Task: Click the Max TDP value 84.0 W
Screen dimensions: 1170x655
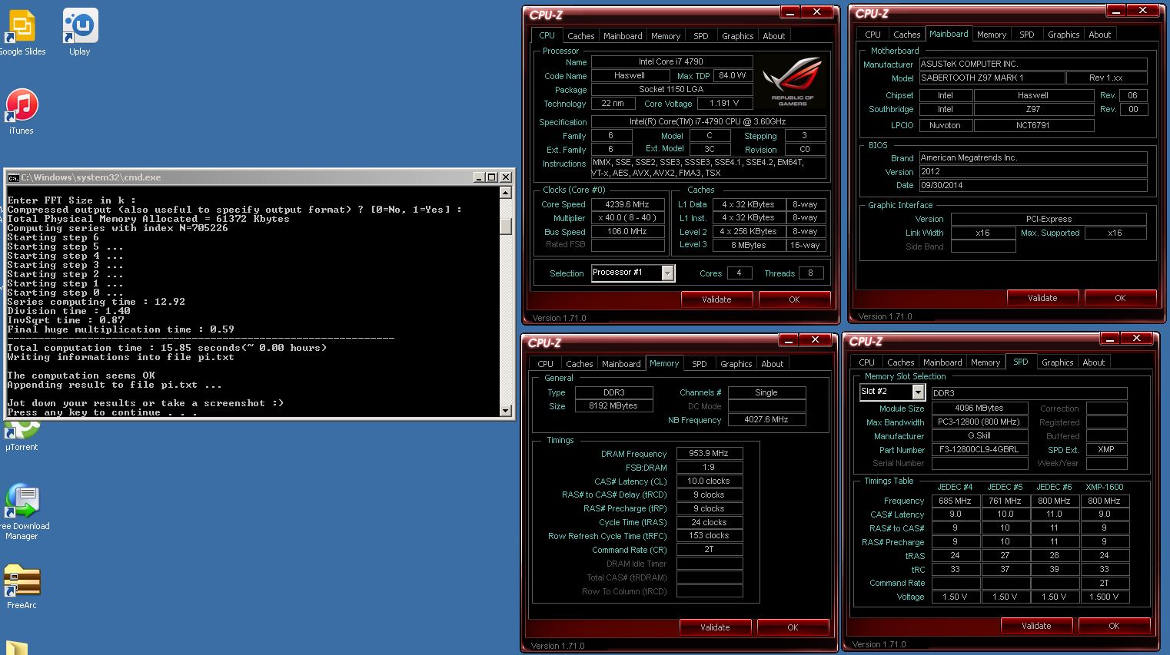Action: pos(732,75)
